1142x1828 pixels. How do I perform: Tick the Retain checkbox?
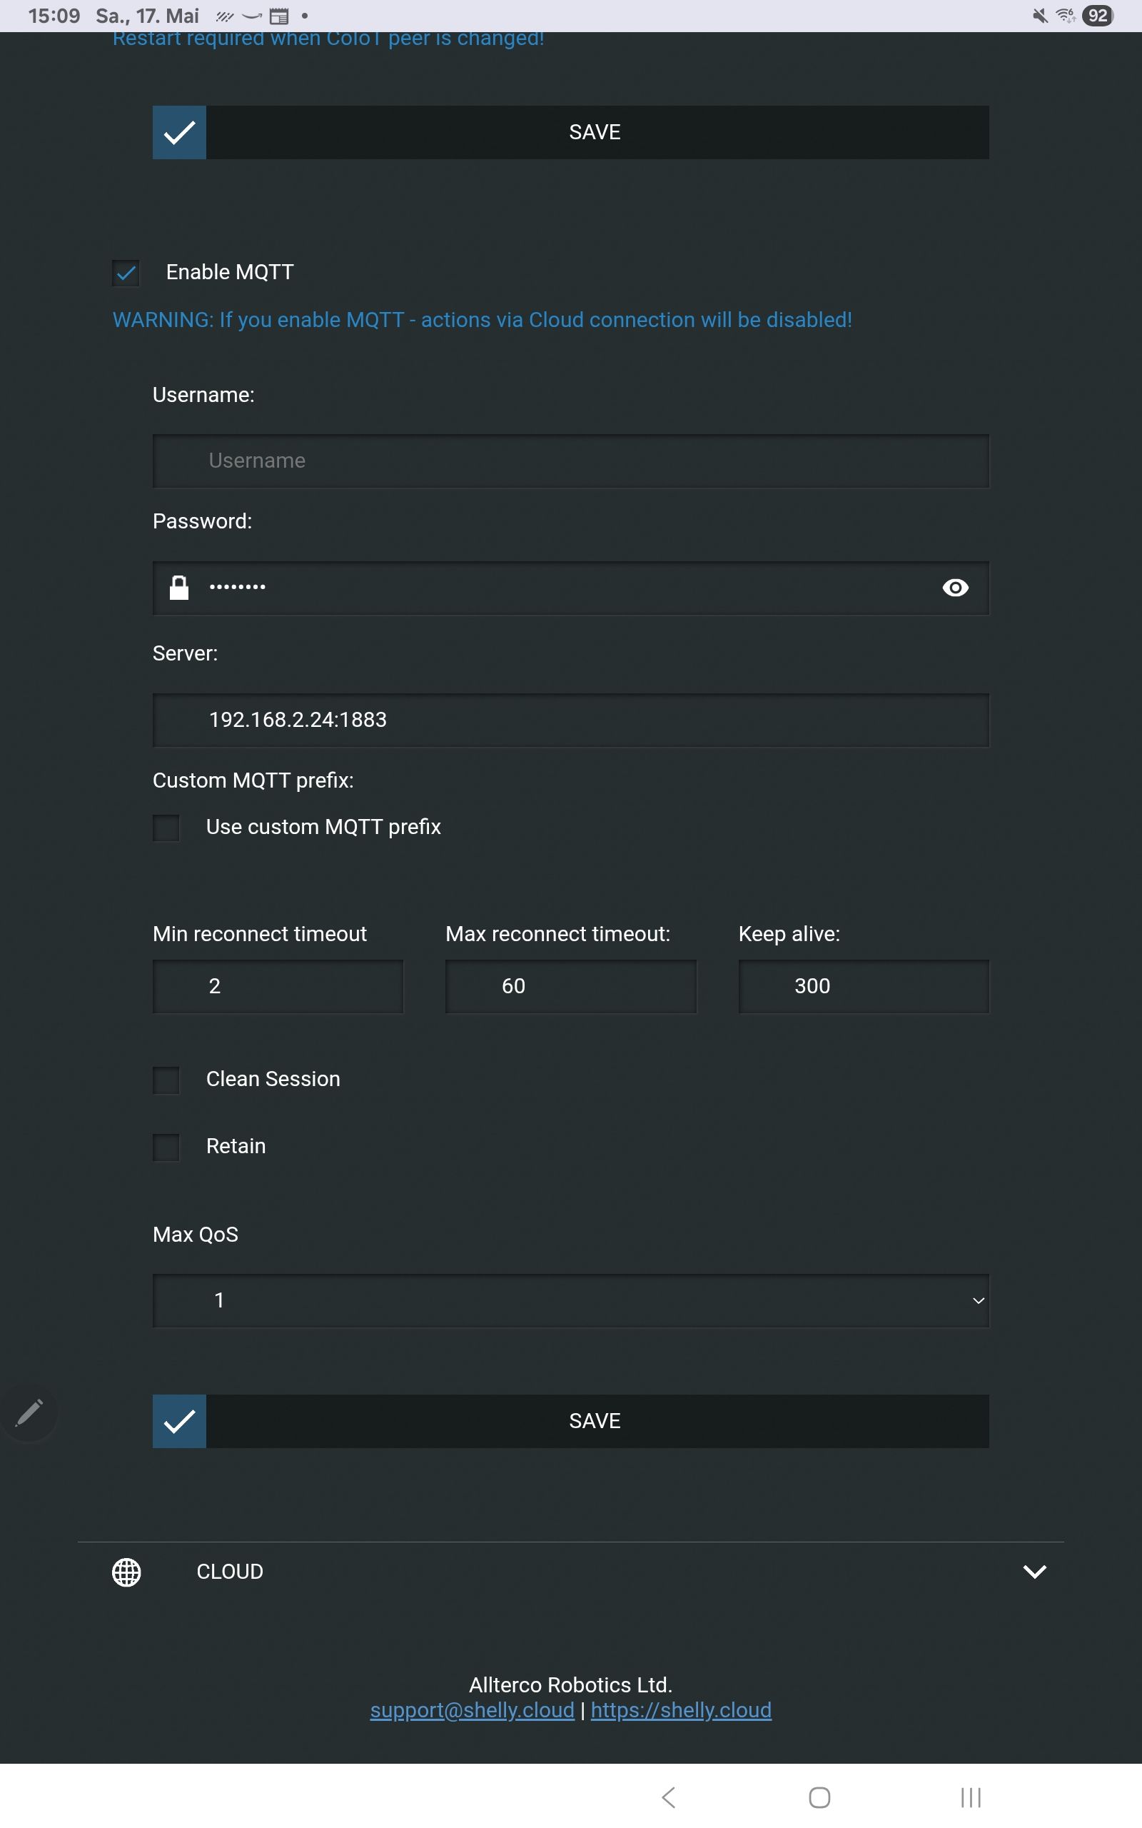coord(166,1147)
